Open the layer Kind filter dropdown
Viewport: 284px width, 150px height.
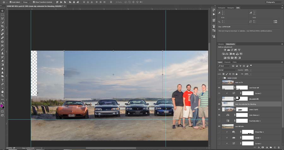point(224,66)
